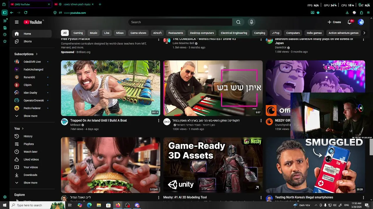Open File Explorer from the taskbar

click(98, 205)
